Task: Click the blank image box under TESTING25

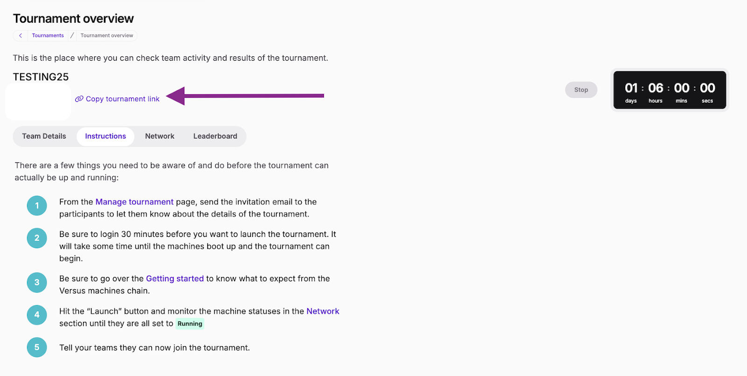Action: pos(38,102)
